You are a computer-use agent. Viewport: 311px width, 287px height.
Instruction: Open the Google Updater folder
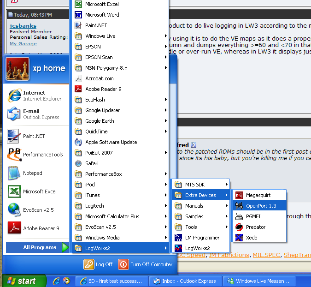(x=120, y=110)
